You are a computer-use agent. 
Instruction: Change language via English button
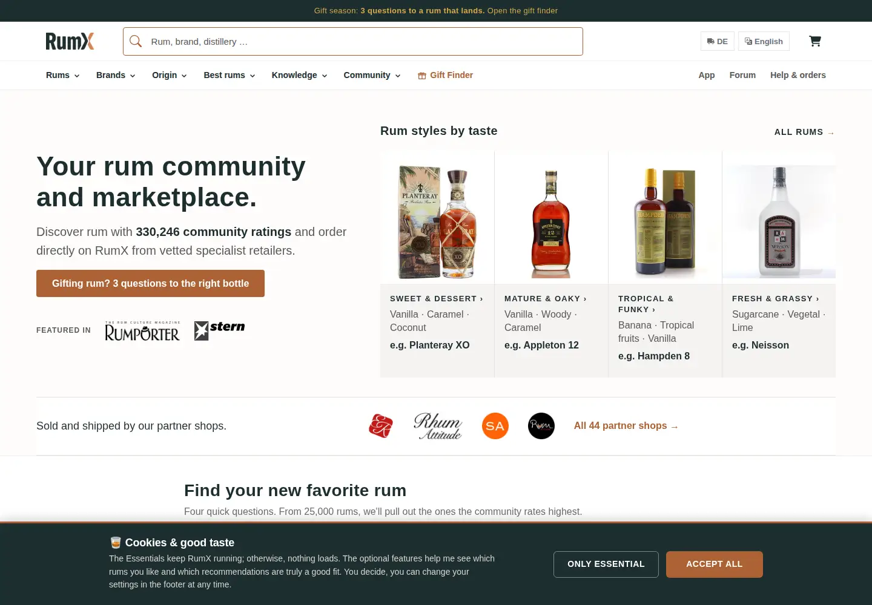(x=764, y=41)
